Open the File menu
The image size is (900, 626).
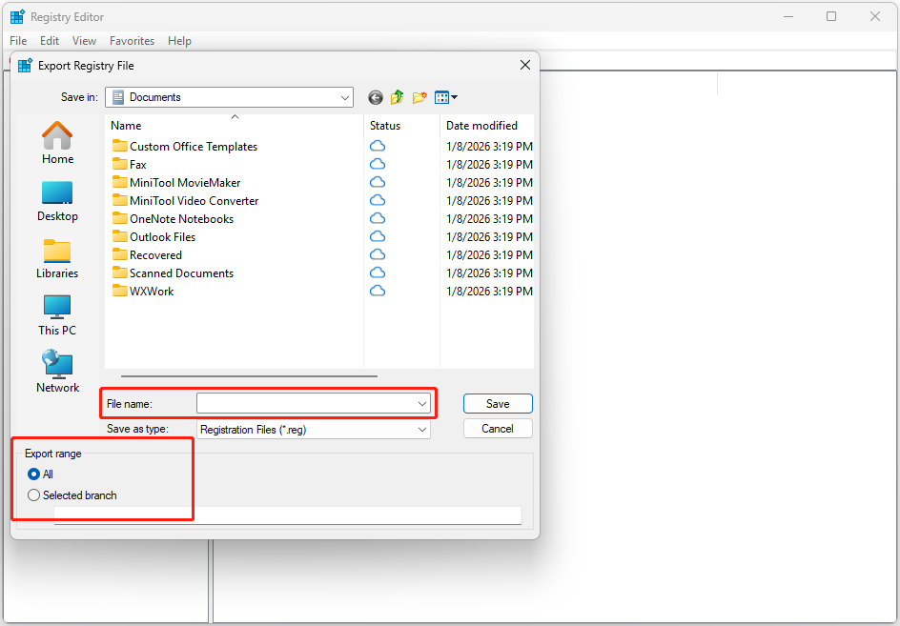click(x=18, y=41)
